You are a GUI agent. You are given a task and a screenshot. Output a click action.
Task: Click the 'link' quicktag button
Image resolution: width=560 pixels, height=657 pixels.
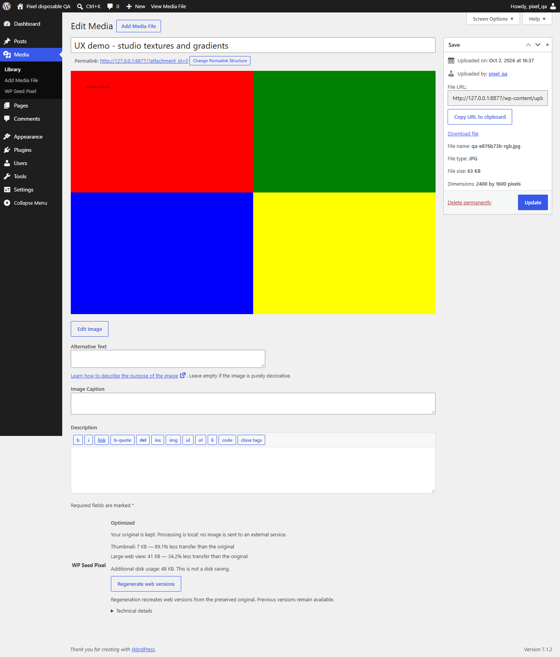click(101, 440)
